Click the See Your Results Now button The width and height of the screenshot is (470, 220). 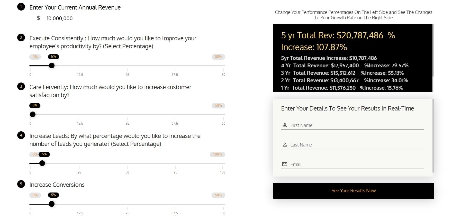pos(354,191)
